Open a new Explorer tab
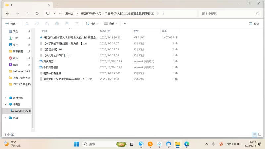The height and width of the screenshot is (149, 265). tap(58, 5)
